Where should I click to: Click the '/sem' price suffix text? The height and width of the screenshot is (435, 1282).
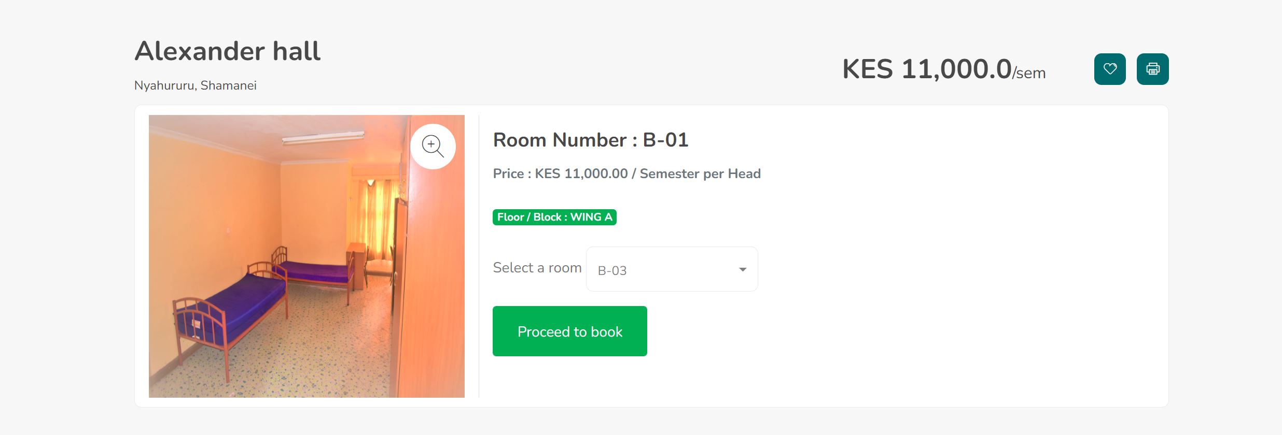[1029, 74]
